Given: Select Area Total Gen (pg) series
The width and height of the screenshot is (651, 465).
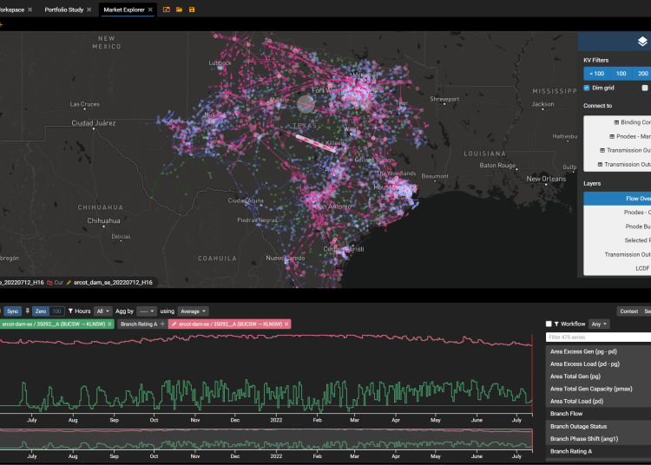Looking at the screenshot, I should (598, 377).
